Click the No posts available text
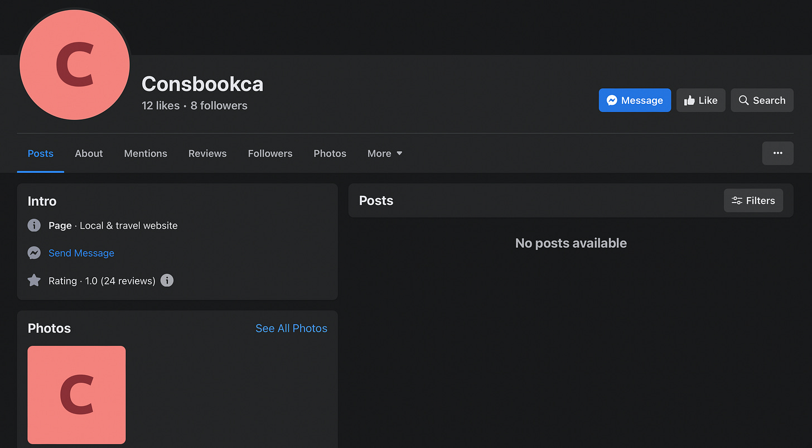Viewport: 812px width, 448px height. [571, 243]
